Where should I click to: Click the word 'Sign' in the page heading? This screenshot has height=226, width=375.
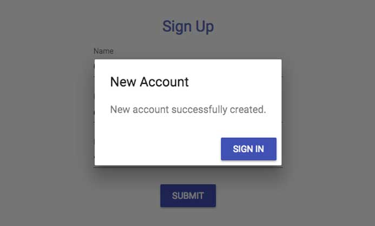[177, 26]
